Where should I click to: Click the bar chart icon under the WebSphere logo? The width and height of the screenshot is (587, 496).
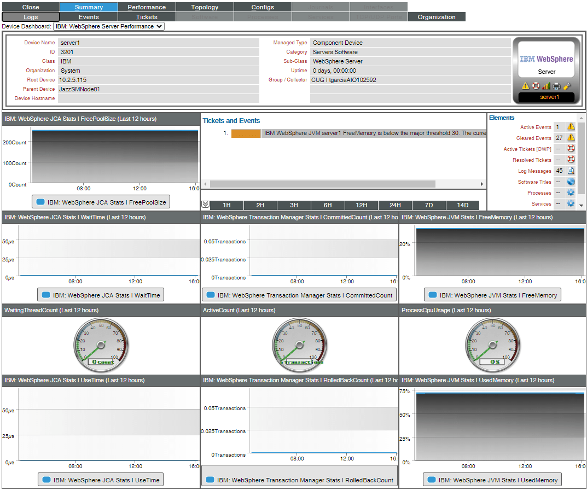pyautogui.click(x=546, y=85)
